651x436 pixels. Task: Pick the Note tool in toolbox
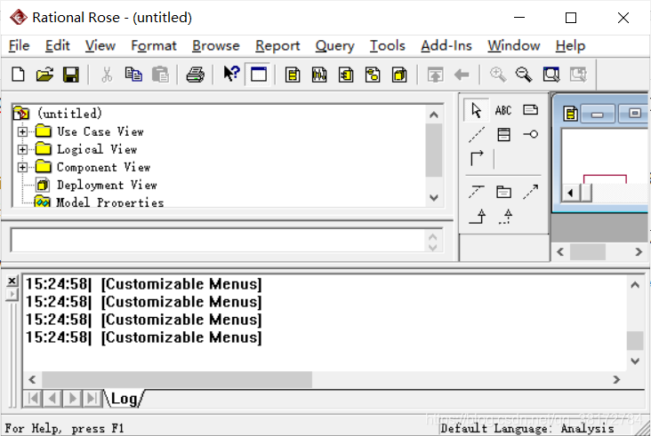(x=531, y=110)
